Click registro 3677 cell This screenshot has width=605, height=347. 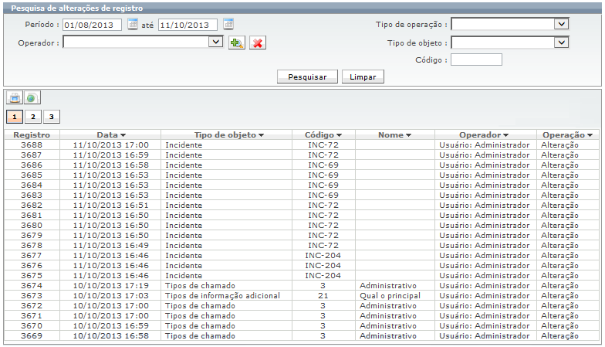click(32, 255)
